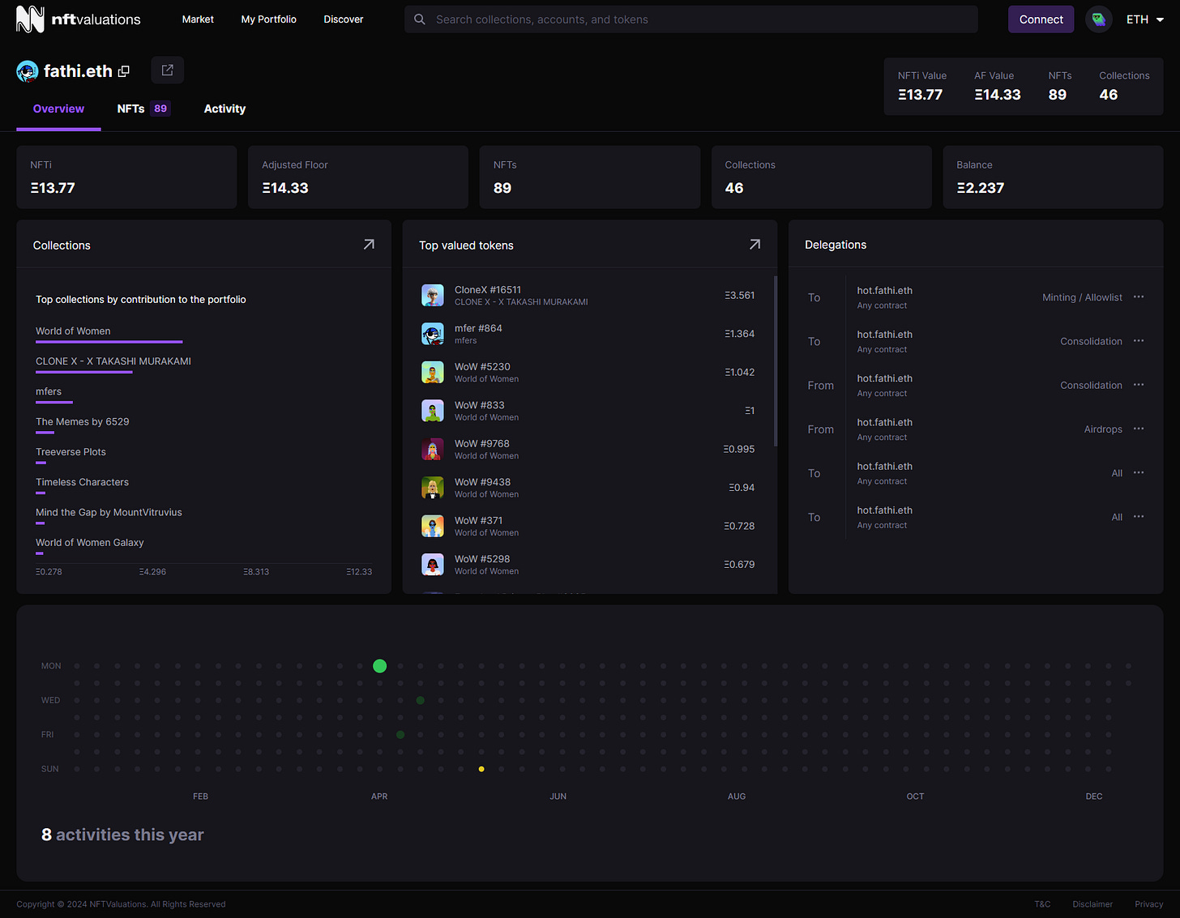Click CloneX #16511 token thumbnail
The width and height of the screenshot is (1180, 918).
coord(433,295)
